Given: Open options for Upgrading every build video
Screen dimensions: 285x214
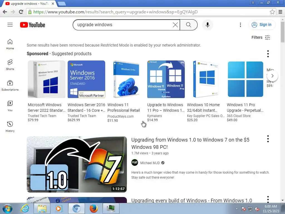Looking at the screenshot, I should [268, 199].
